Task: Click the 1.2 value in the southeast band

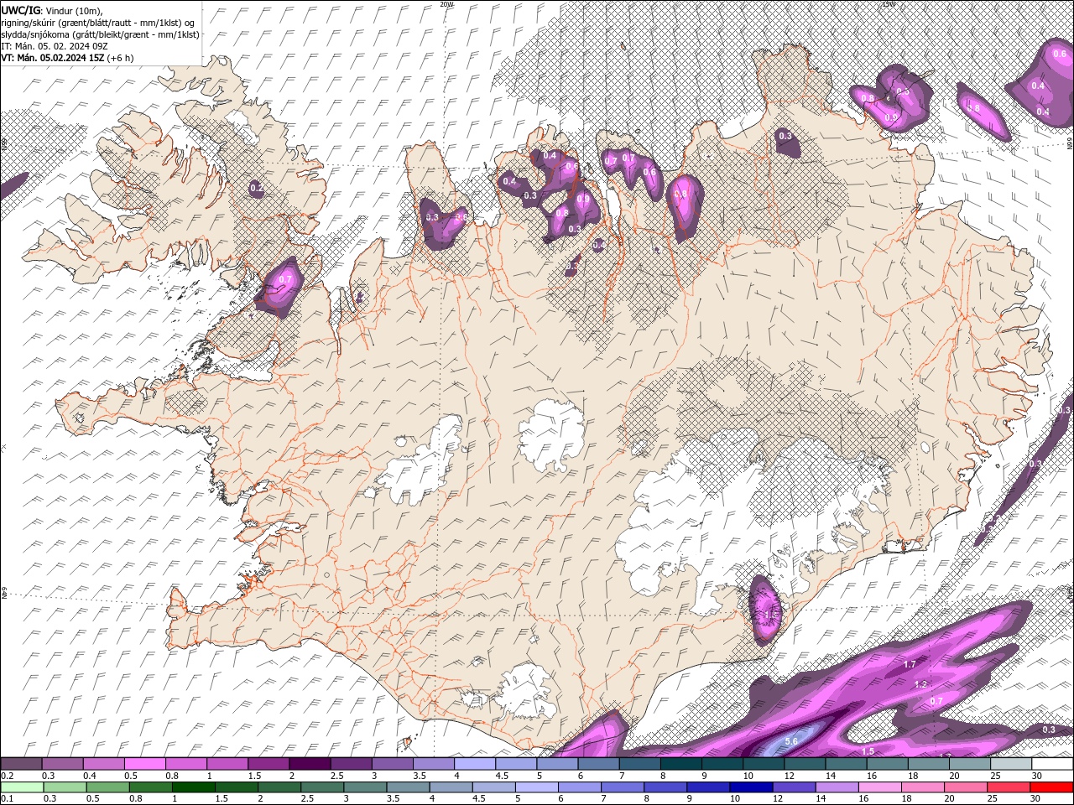Action: [x=920, y=684]
